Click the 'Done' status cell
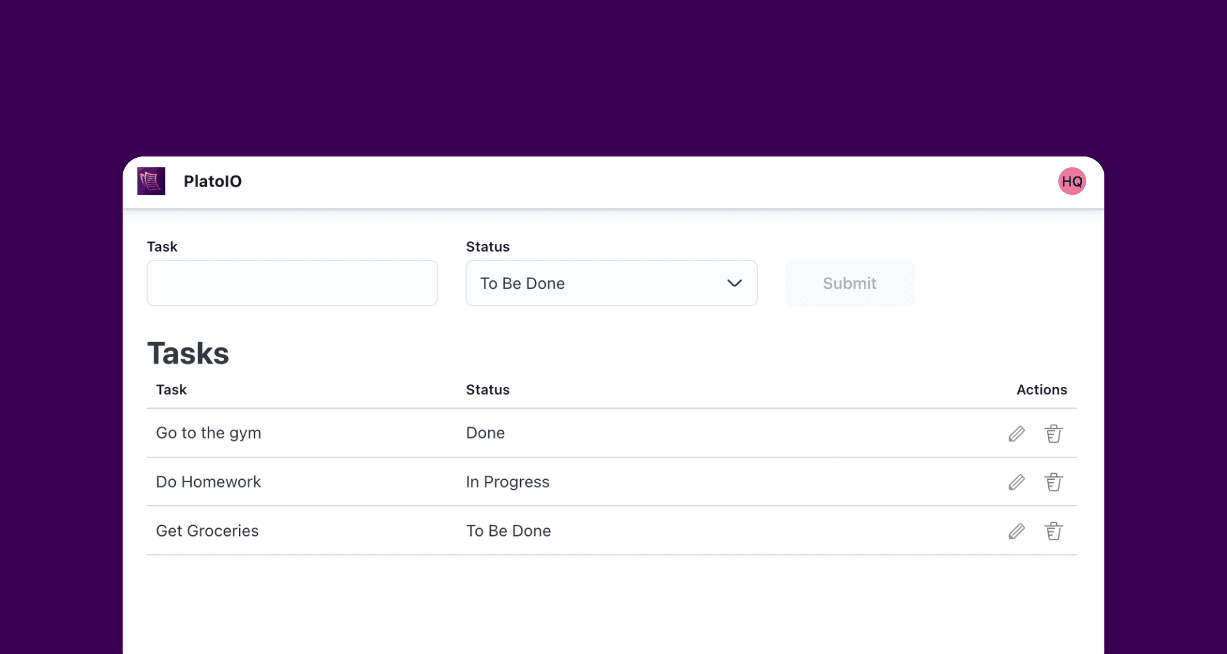Image resolution: width=1227 pixels, height=654 pixels. point(485,433)
